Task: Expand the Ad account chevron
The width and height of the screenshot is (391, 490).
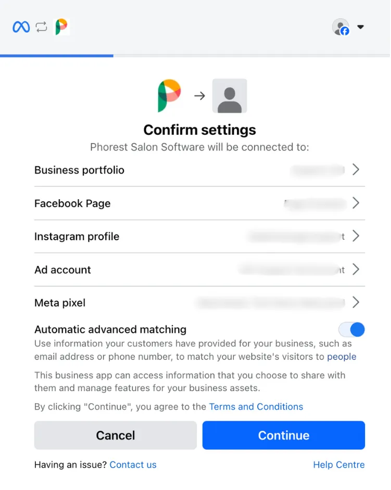Action: click(x=356, y=269)
